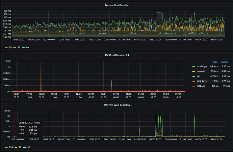
Task: Click the 1.09 s max value for lock_keys
Action: tap(215, 81)
